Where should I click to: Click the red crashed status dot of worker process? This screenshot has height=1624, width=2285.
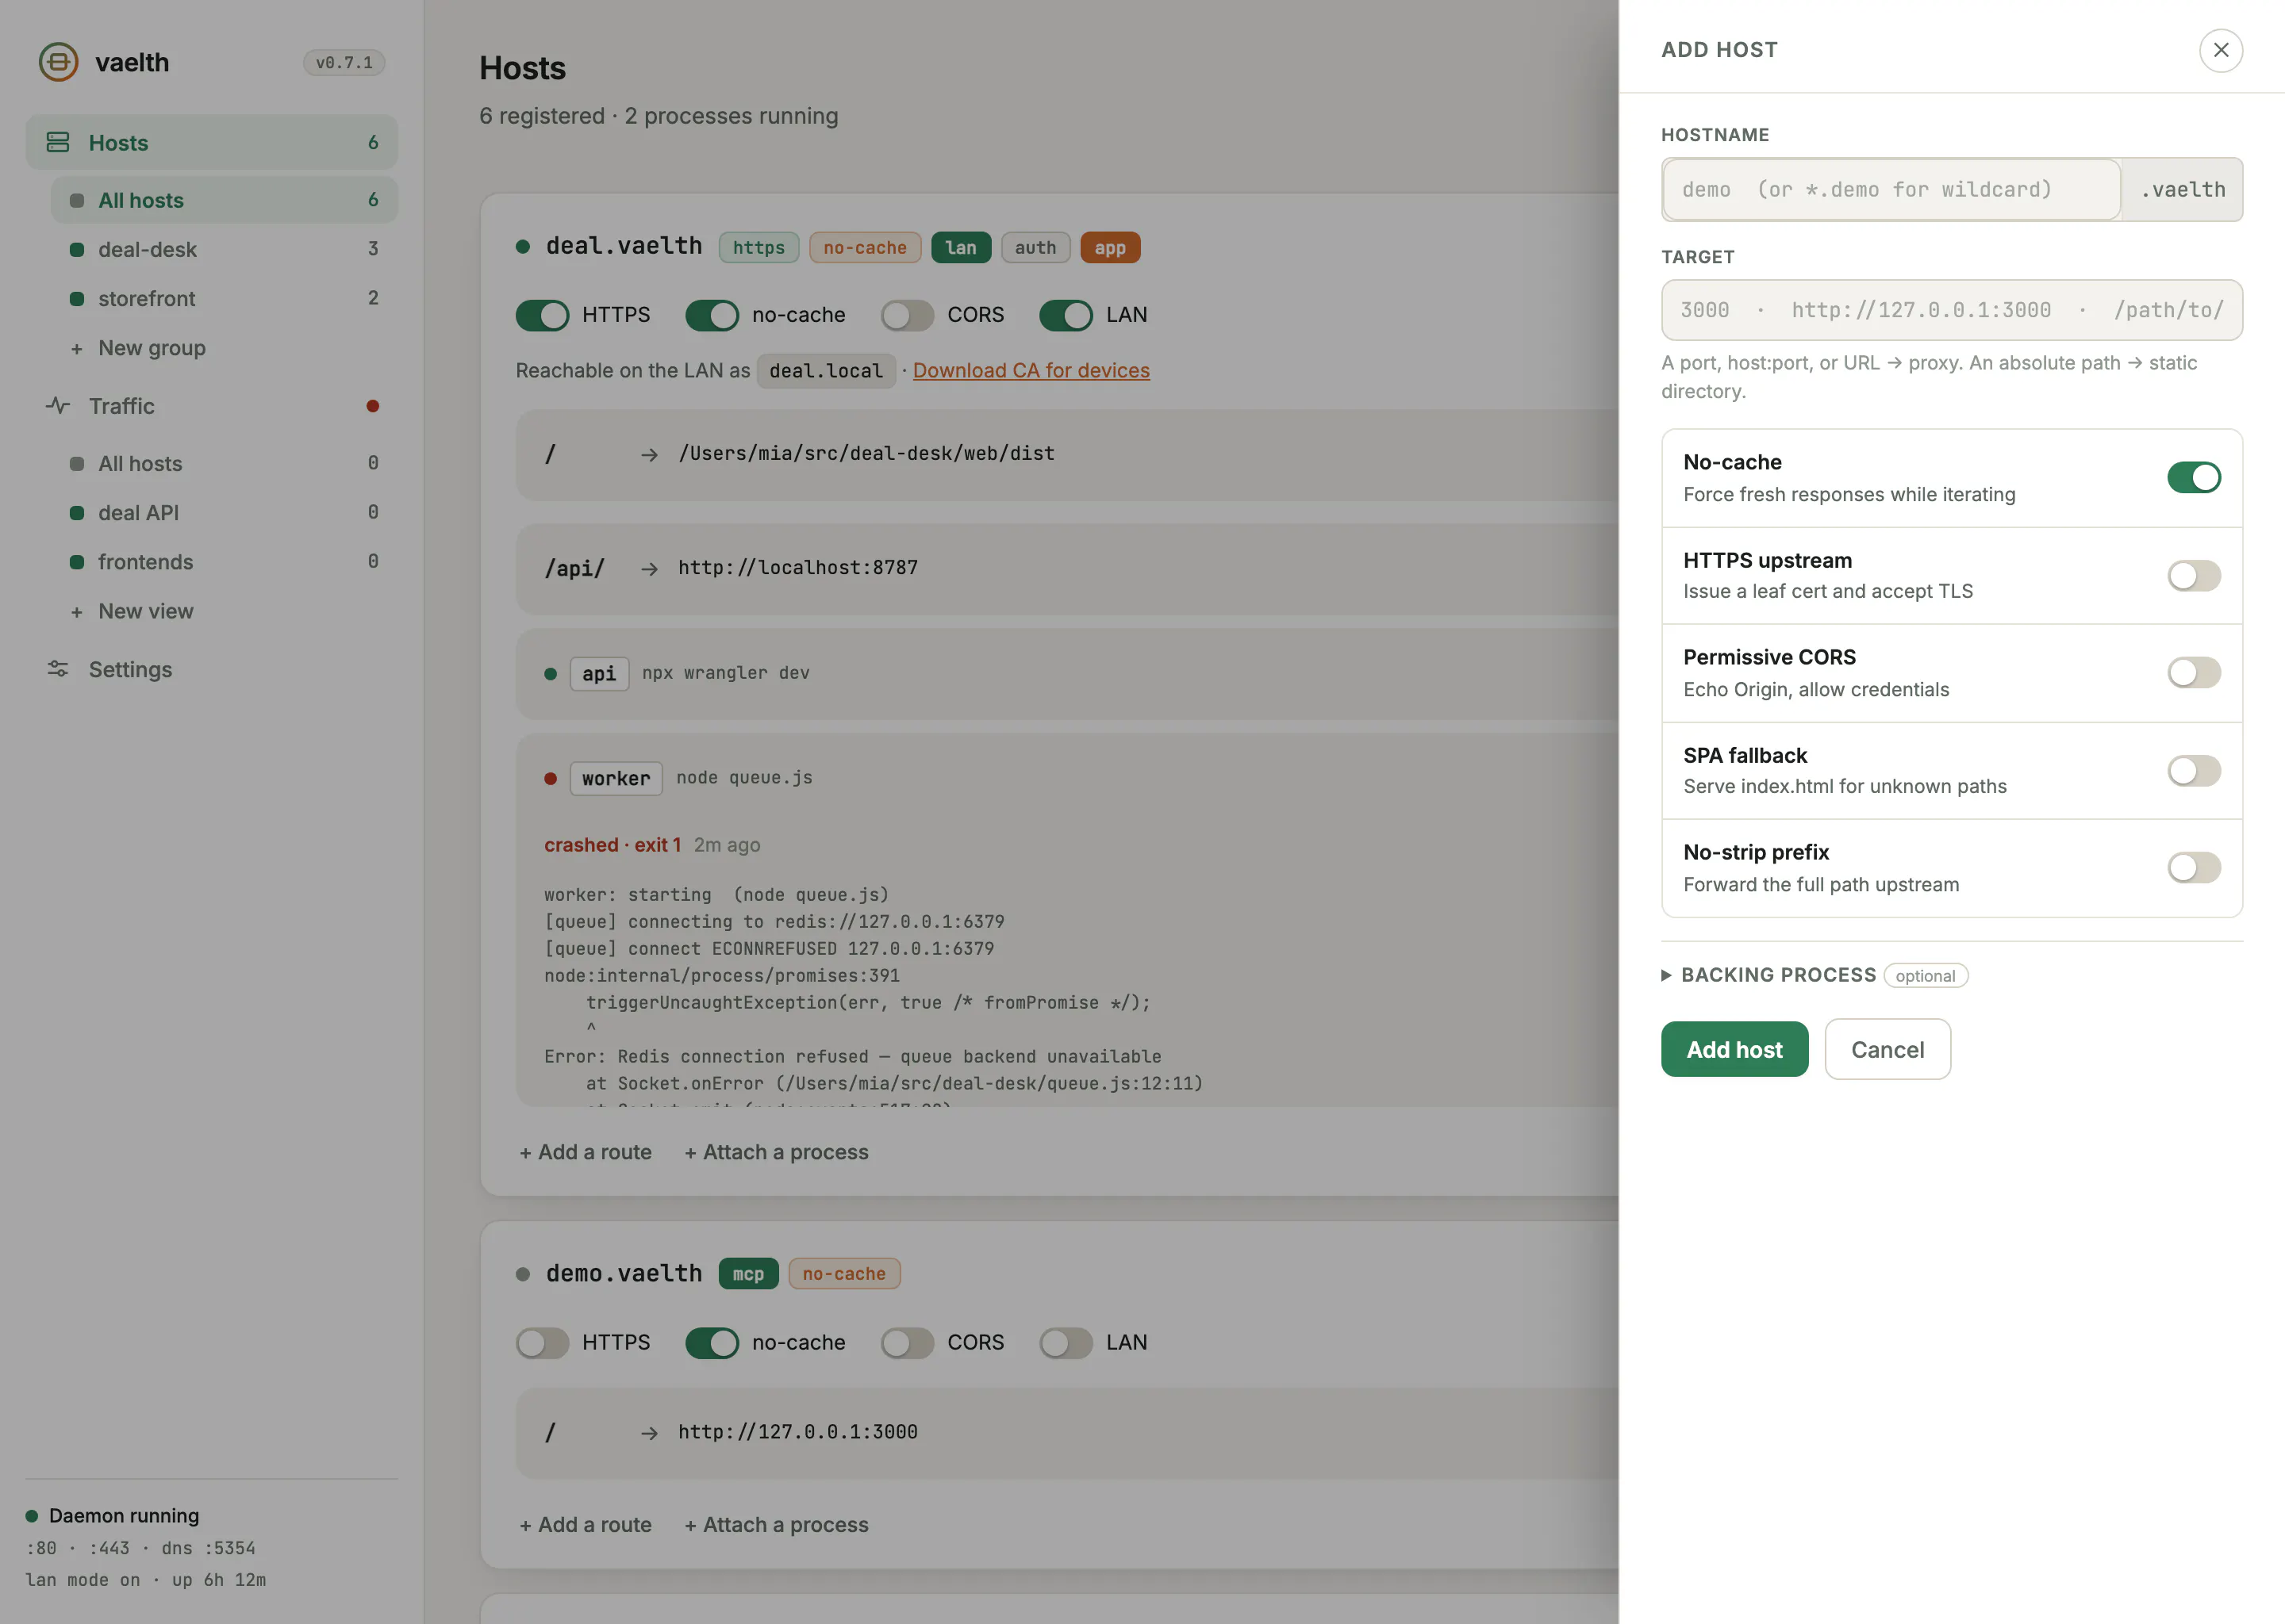coord(551,778)
